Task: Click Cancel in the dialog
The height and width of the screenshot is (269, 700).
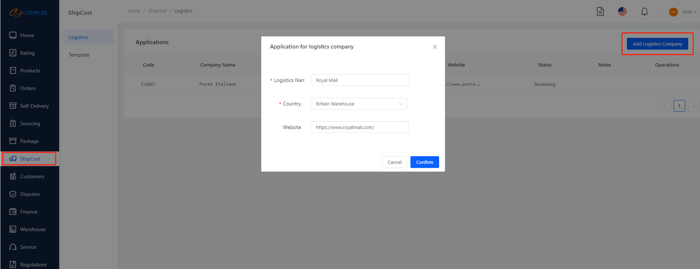Action: click(394, 162)
